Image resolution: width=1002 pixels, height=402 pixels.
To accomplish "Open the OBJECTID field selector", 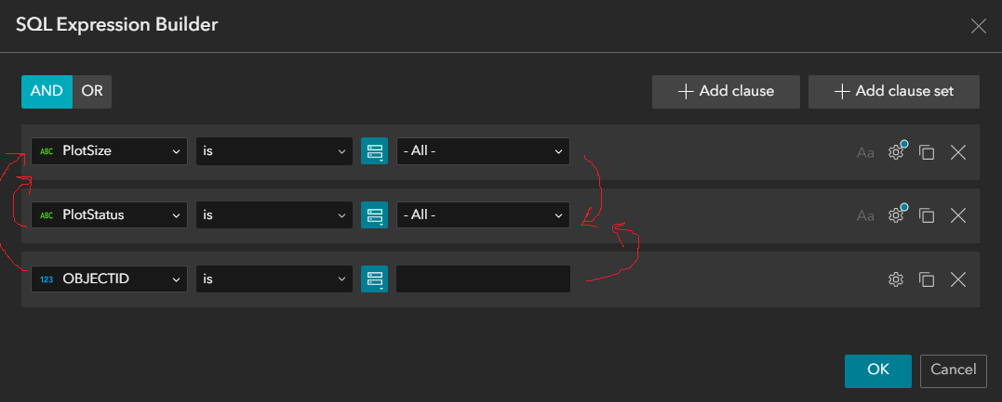I will tap(110, 279).
